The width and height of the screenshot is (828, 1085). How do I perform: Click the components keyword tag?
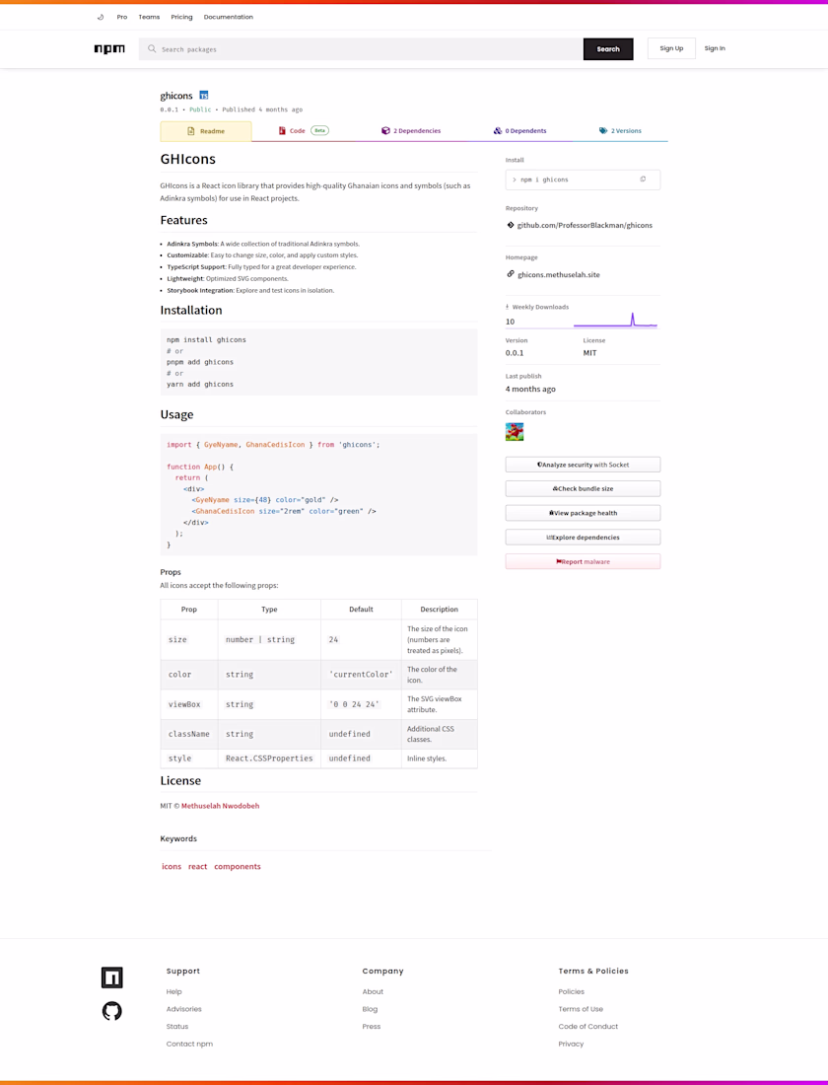coord(238,866)
